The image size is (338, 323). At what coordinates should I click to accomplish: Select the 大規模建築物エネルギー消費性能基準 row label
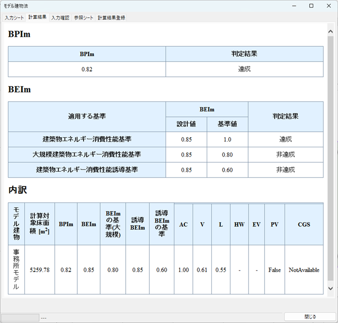(87, 154)
